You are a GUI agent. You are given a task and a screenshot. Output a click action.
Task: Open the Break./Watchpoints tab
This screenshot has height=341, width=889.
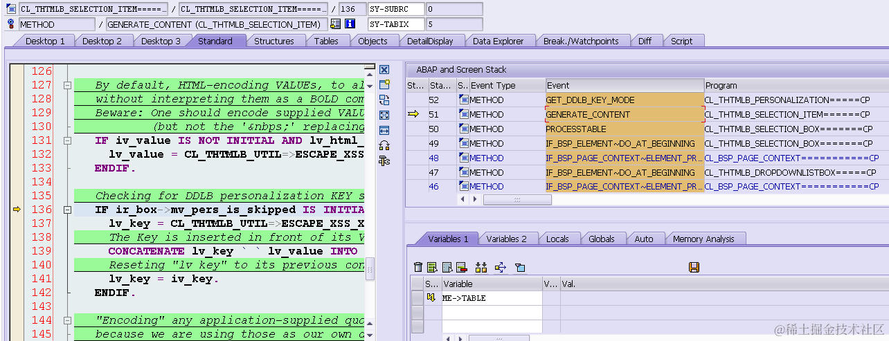click(581, 41)
